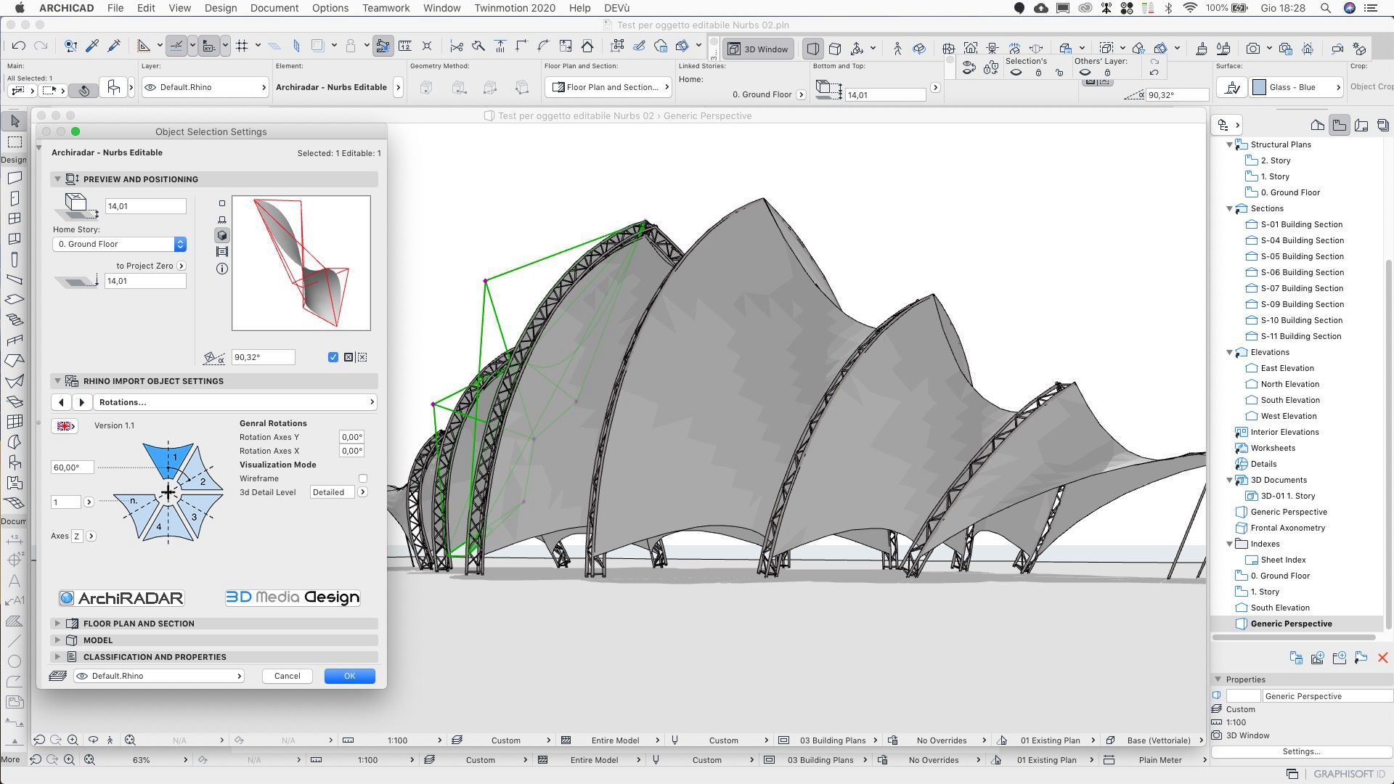1394x784 pixels.
Task: Open the Teamwork menu
Action: click(386, 8)
